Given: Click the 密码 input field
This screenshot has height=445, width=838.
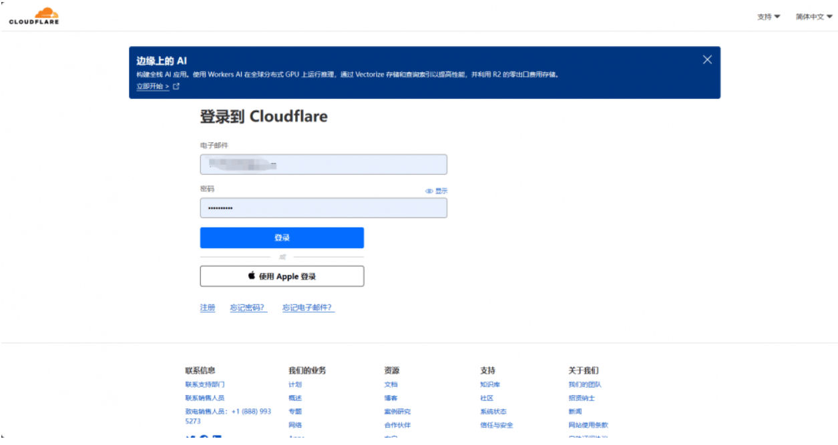Looking at the screenshot, I should point(323,207).
